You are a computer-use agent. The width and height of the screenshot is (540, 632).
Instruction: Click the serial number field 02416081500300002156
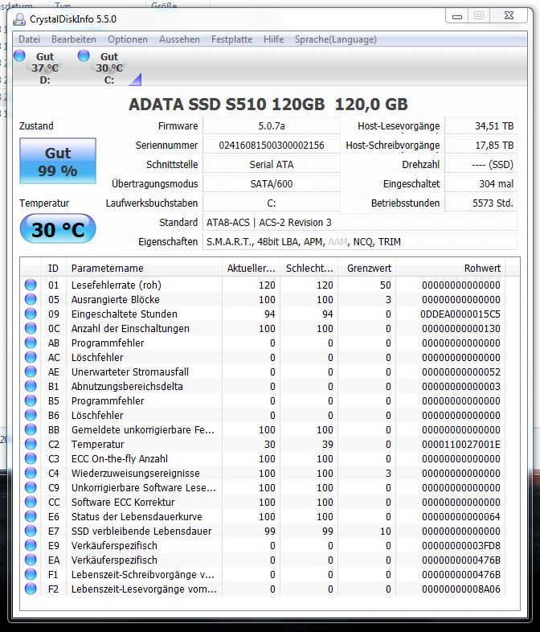click(272, 145)
